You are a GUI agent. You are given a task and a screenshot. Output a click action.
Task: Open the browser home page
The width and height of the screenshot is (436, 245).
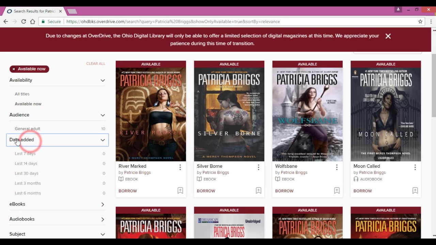33,21
